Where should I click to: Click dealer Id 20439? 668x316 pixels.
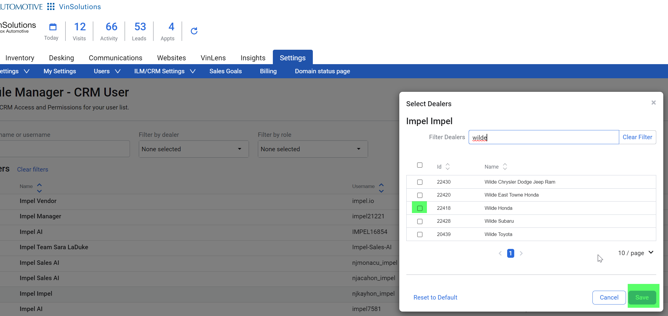444,234
